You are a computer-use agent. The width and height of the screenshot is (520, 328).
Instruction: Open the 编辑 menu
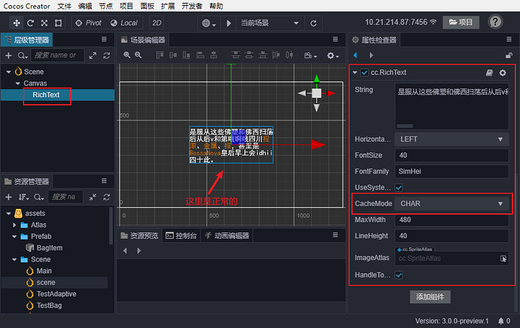(x=85, y=6)
